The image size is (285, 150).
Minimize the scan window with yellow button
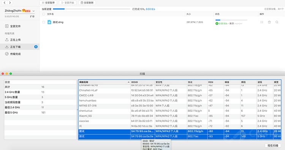tap(6, 74)
